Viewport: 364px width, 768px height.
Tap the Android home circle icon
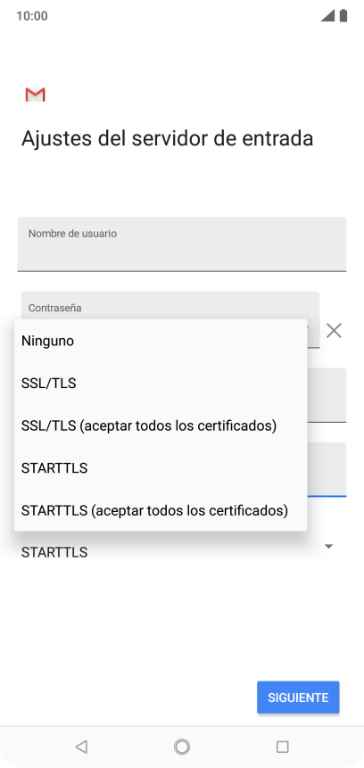point(182,747)
